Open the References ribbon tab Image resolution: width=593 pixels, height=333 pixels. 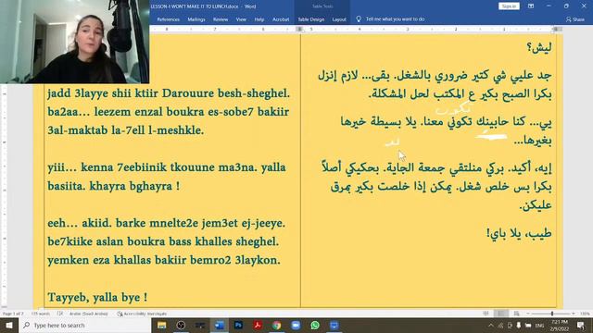point(169,19)
